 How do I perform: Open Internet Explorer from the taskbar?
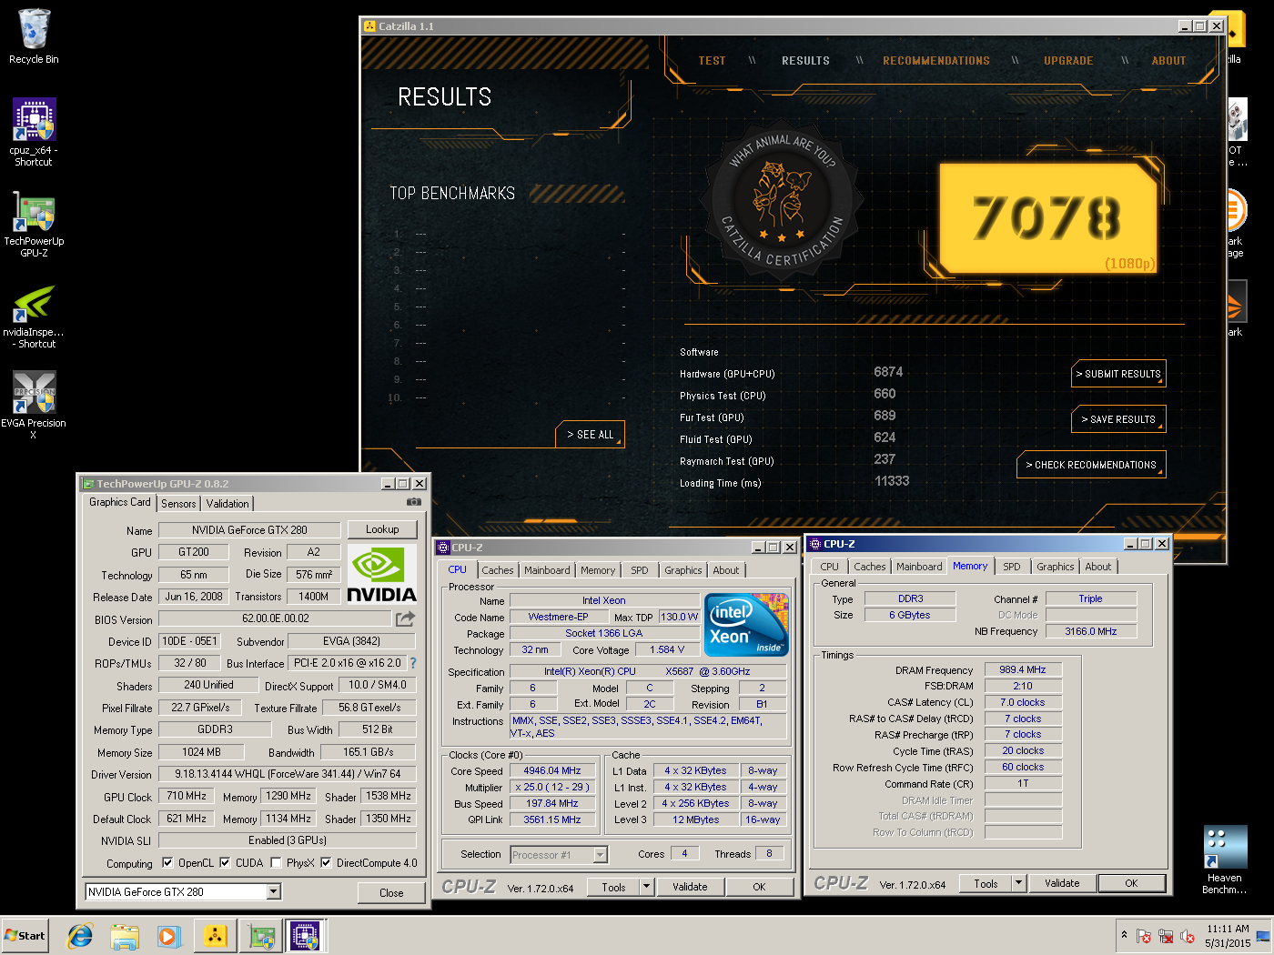click(x=81, y=935)
